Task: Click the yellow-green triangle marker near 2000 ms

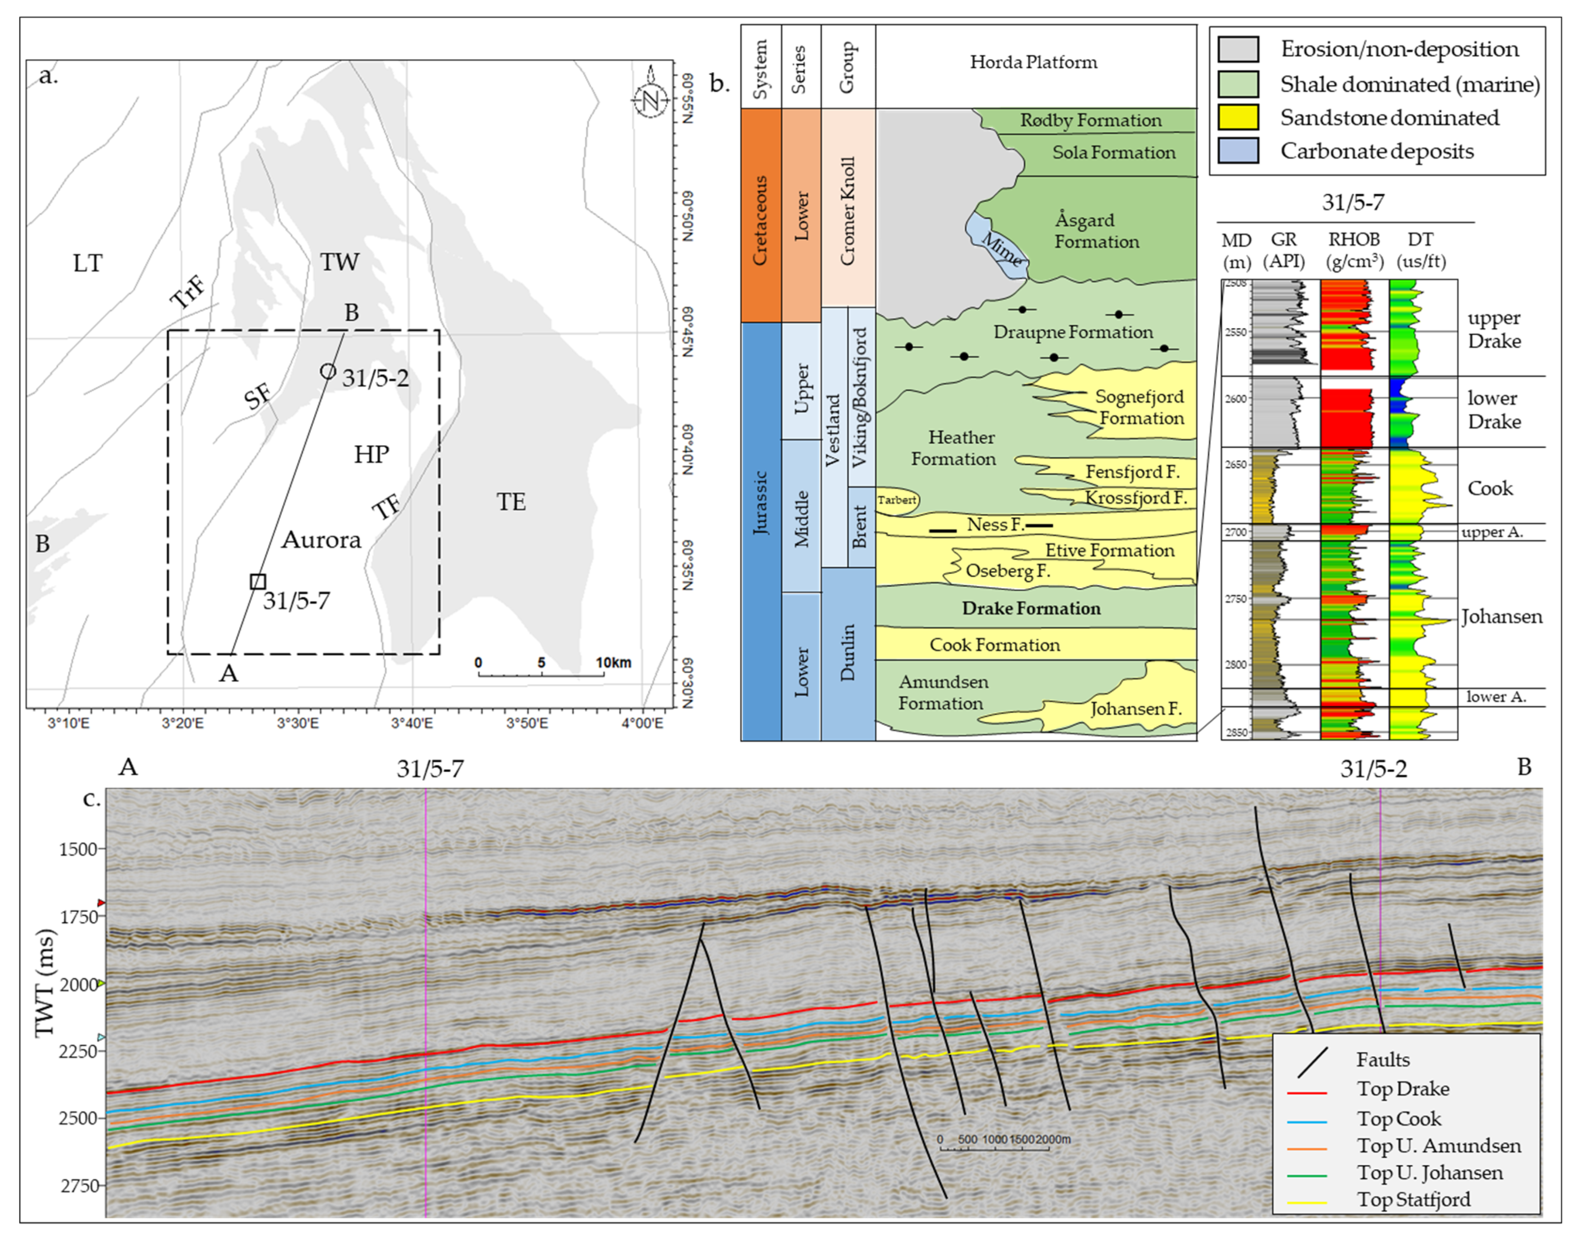Action: click(102, 983)
